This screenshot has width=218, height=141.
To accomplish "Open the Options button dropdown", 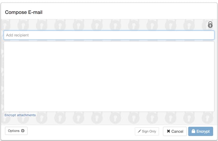I will coord(16,131).
